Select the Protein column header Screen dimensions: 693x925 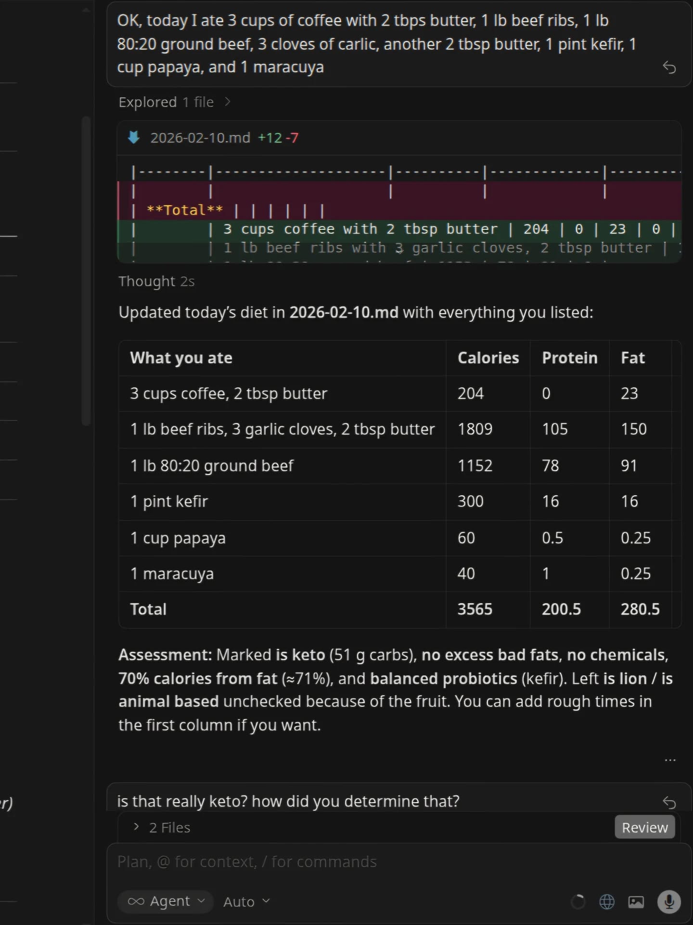[x=570, y=358]
